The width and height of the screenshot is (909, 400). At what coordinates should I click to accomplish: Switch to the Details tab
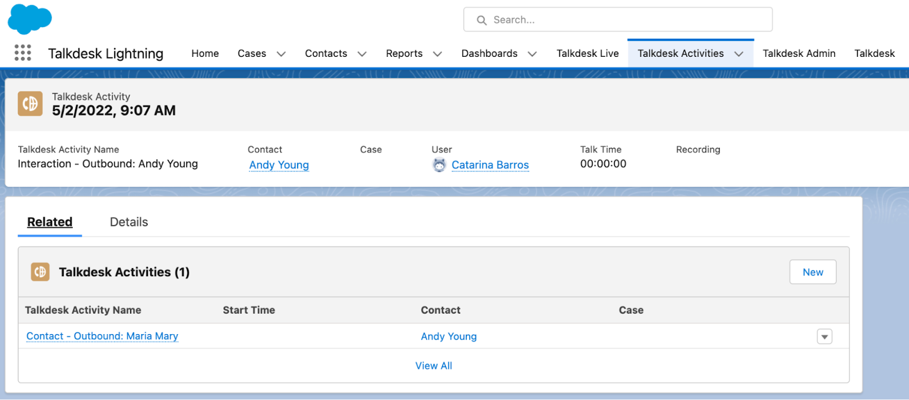pos(129,222)
